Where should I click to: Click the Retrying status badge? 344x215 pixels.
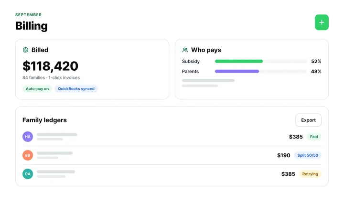pos(310,174)
